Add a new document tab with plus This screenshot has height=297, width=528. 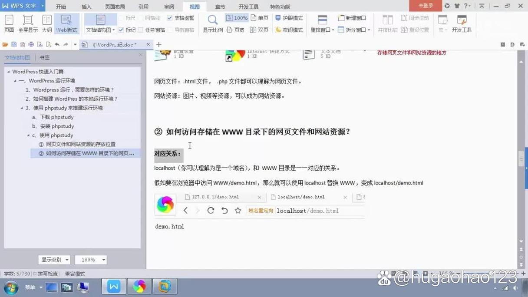[159, 45]
